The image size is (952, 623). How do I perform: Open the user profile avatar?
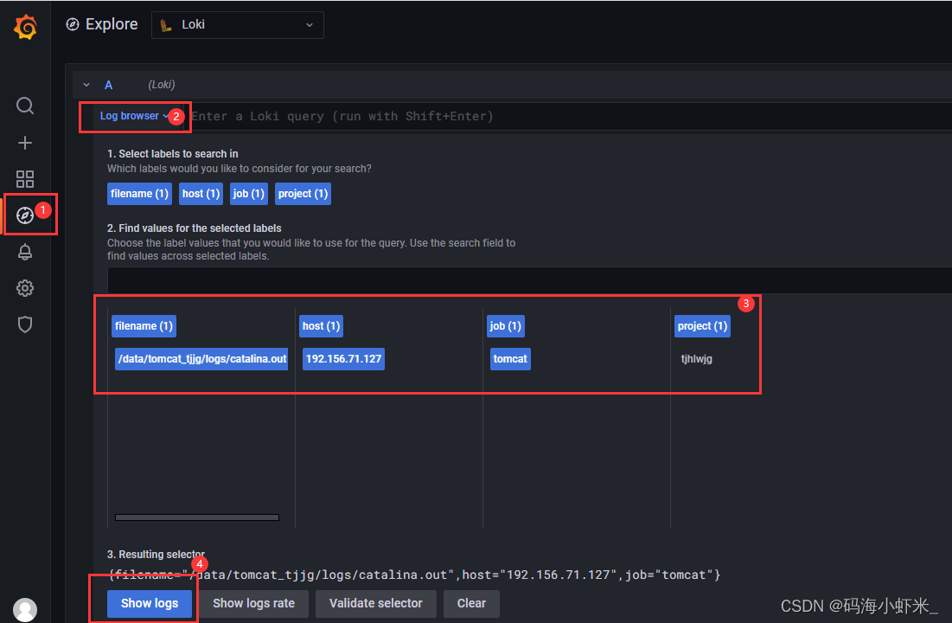[x=25, y=610]
